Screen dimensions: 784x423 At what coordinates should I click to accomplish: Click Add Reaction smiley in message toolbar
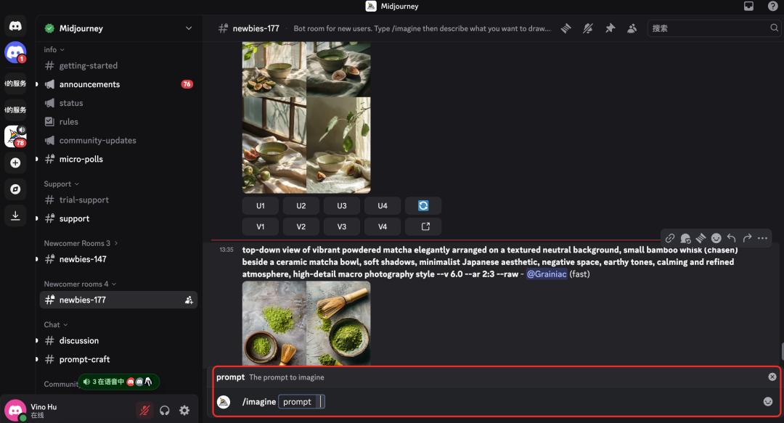716,238
